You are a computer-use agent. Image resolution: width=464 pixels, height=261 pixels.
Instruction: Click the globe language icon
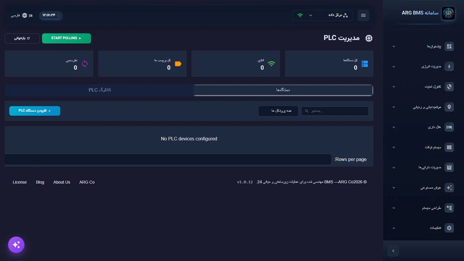pyautogui.click(x=25, y=16)
